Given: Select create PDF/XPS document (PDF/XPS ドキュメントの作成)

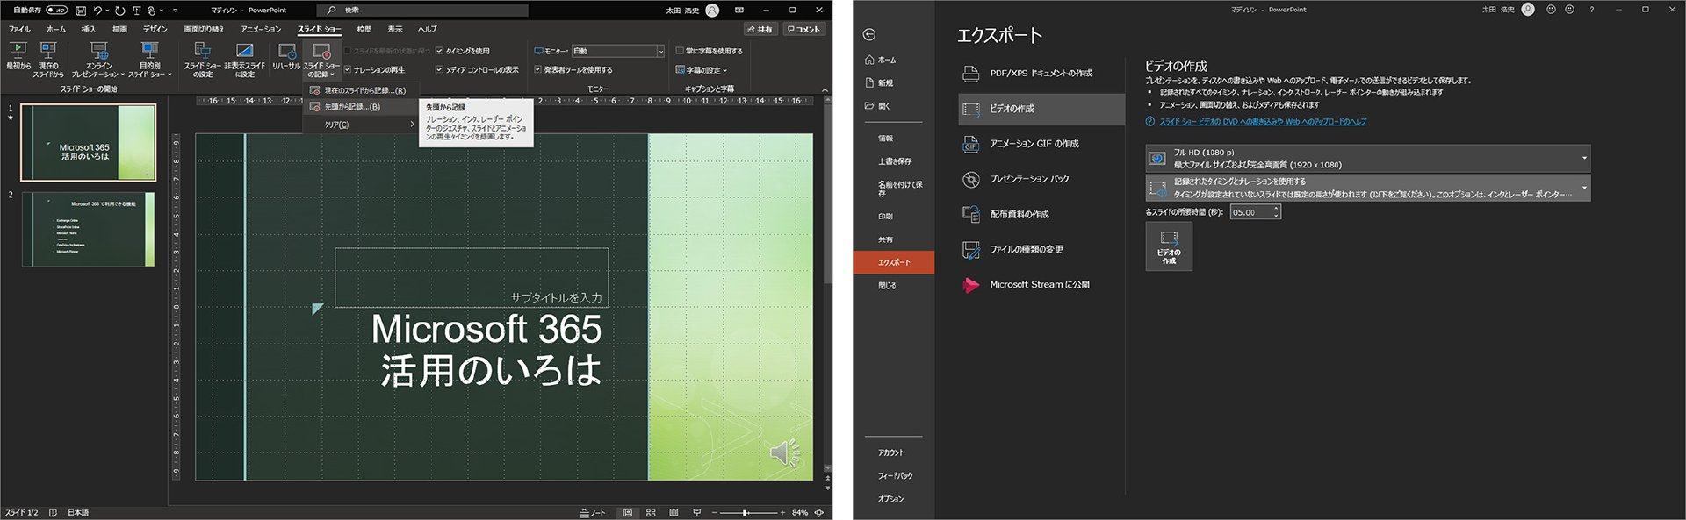Looking at the screenshot, I should pyautogui.click(x=1041, y=74).
